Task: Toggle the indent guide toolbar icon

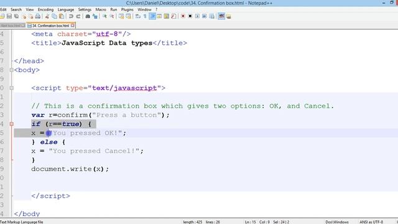Action: tap(152, 16)
